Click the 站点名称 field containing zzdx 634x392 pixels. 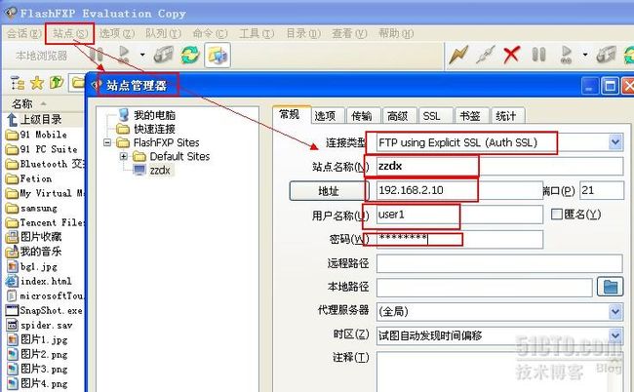coord(499,166)
